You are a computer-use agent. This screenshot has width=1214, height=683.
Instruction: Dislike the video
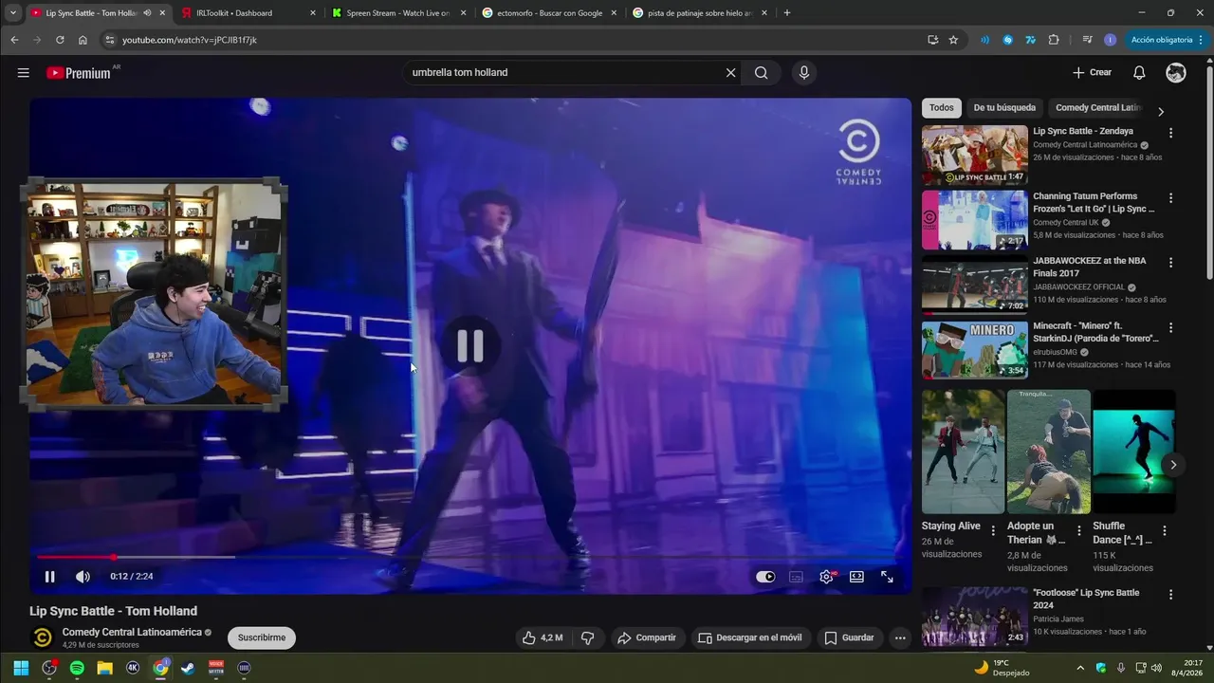pyautogui.click(x=587, y=637)
